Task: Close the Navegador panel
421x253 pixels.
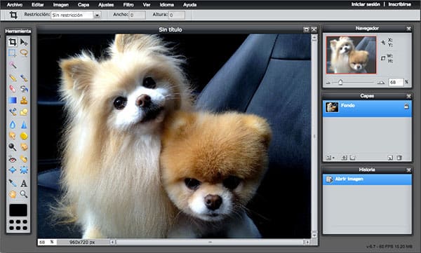Action: click(x=408, y=29)
